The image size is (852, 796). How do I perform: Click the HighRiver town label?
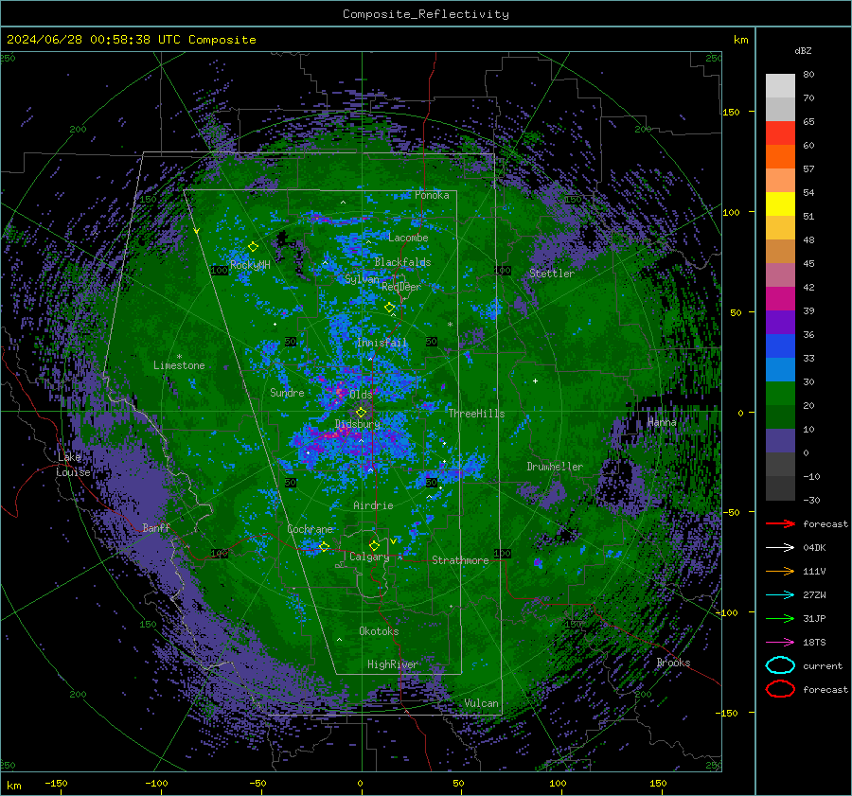(393, 664)
